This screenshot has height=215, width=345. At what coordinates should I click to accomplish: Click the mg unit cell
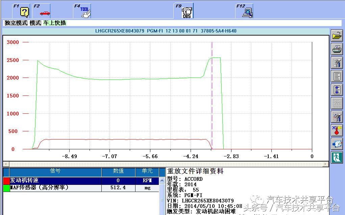[x=147, y=188]
